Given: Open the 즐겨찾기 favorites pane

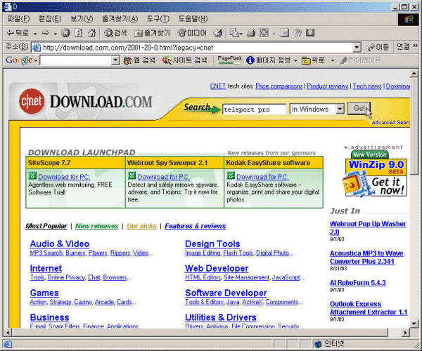Looking at the screenshot, I should [153, 33].
